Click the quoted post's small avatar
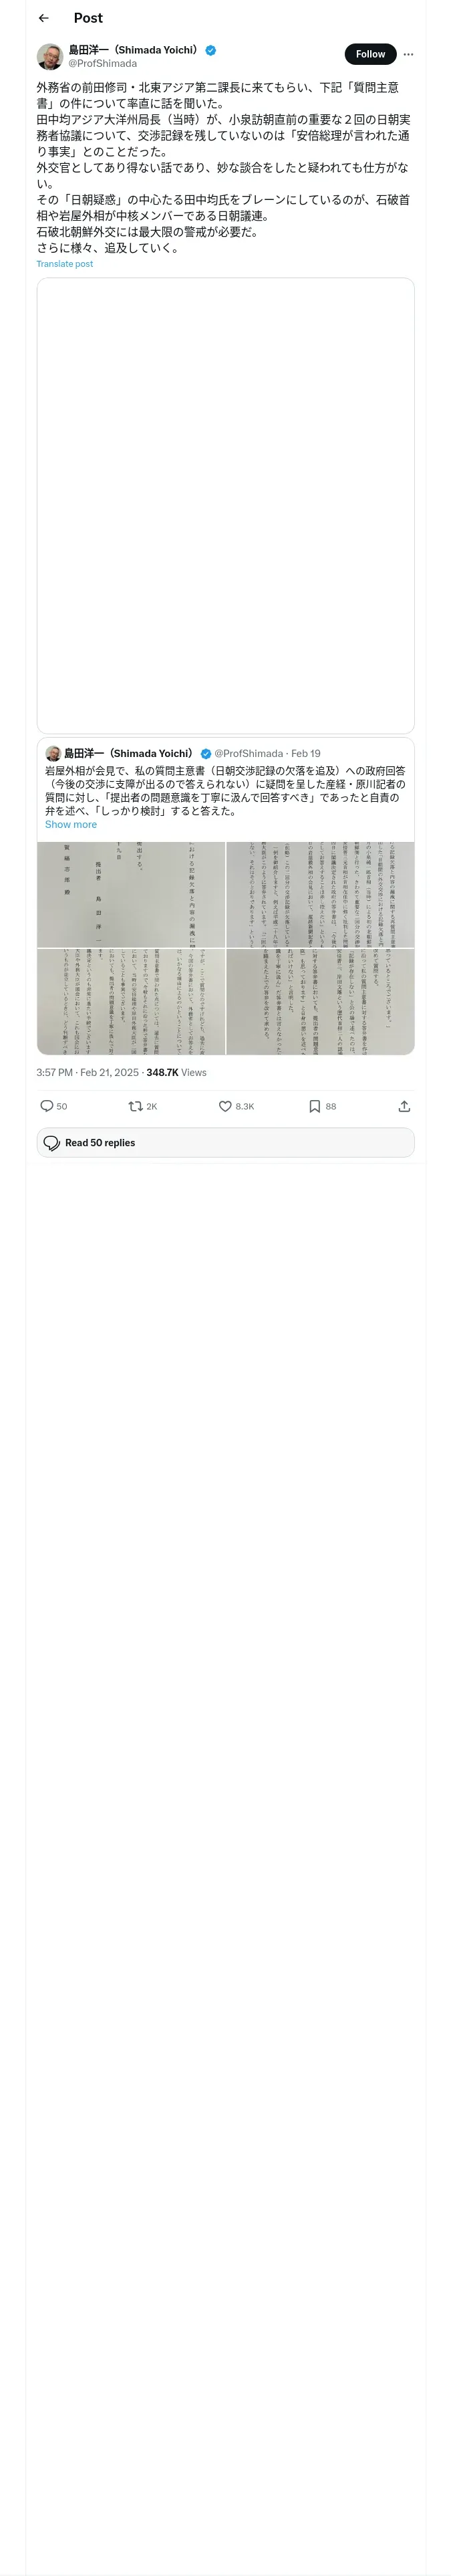Viewport: 451px width, 2576px height. coord(53,753)
